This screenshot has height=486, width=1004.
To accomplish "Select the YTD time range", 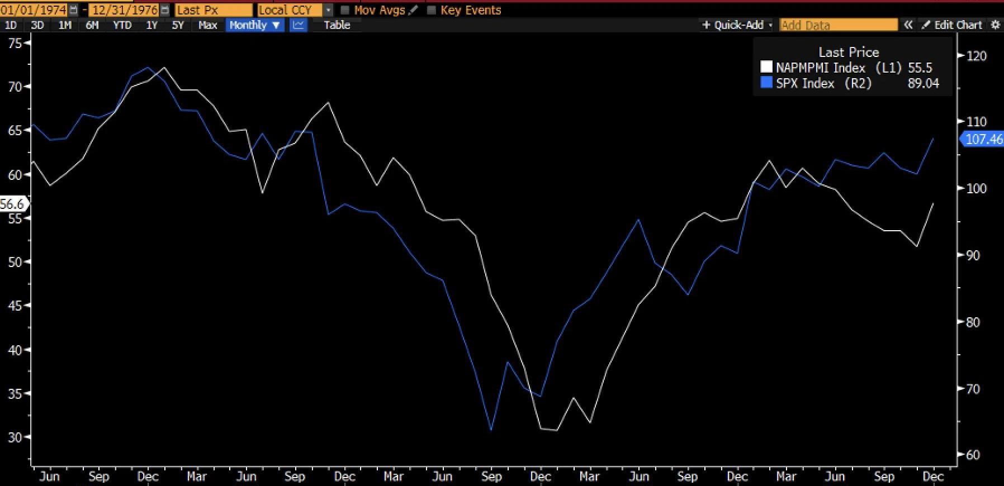I will coord(122,25).
